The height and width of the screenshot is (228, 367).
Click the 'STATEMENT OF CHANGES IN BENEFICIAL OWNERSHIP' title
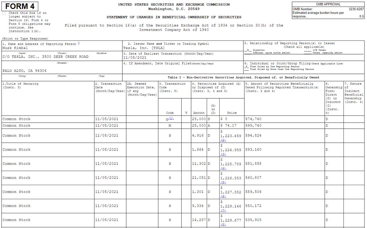click(174, 17)
